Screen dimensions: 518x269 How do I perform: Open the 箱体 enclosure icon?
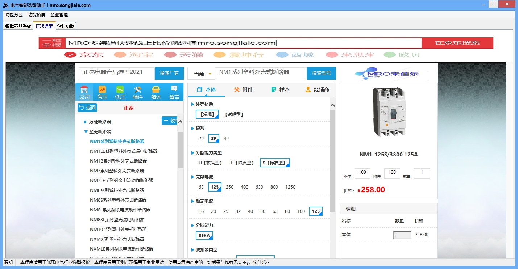point(156,92)
